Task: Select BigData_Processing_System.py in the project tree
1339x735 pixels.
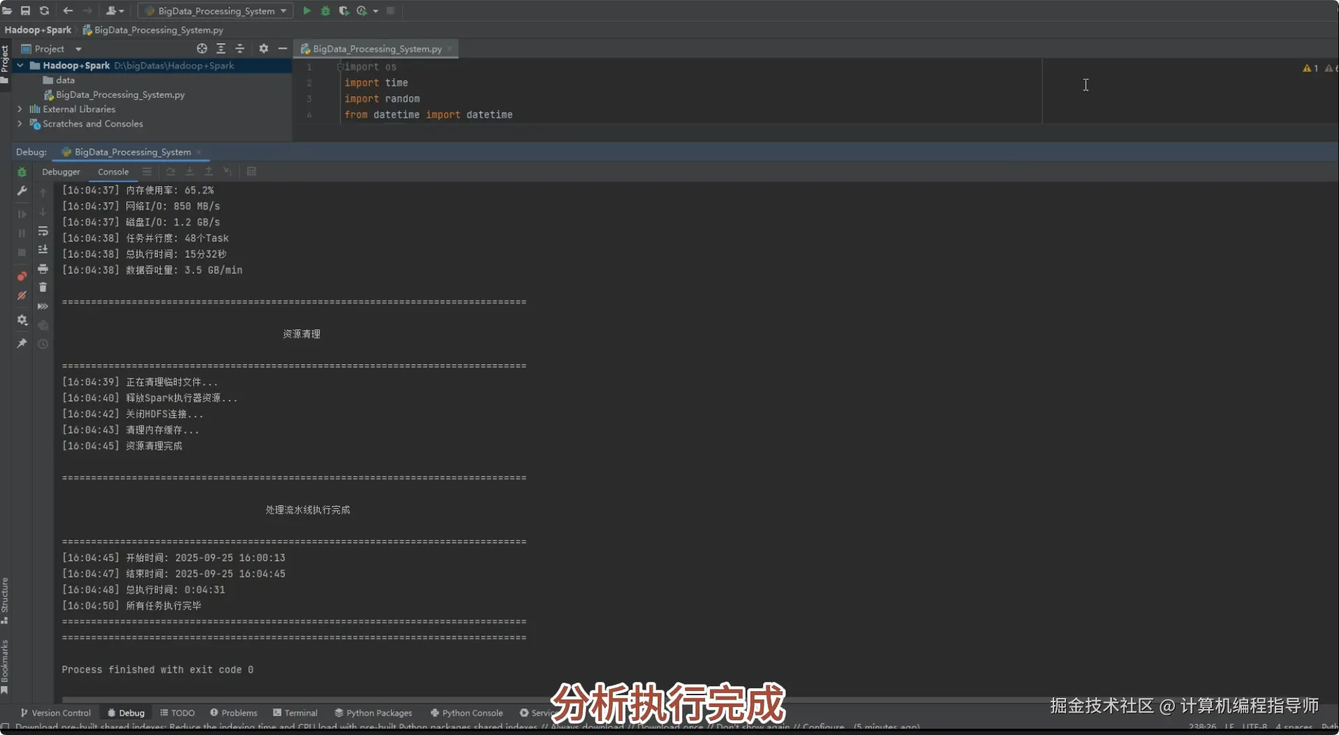Action: tap(114, 95)
